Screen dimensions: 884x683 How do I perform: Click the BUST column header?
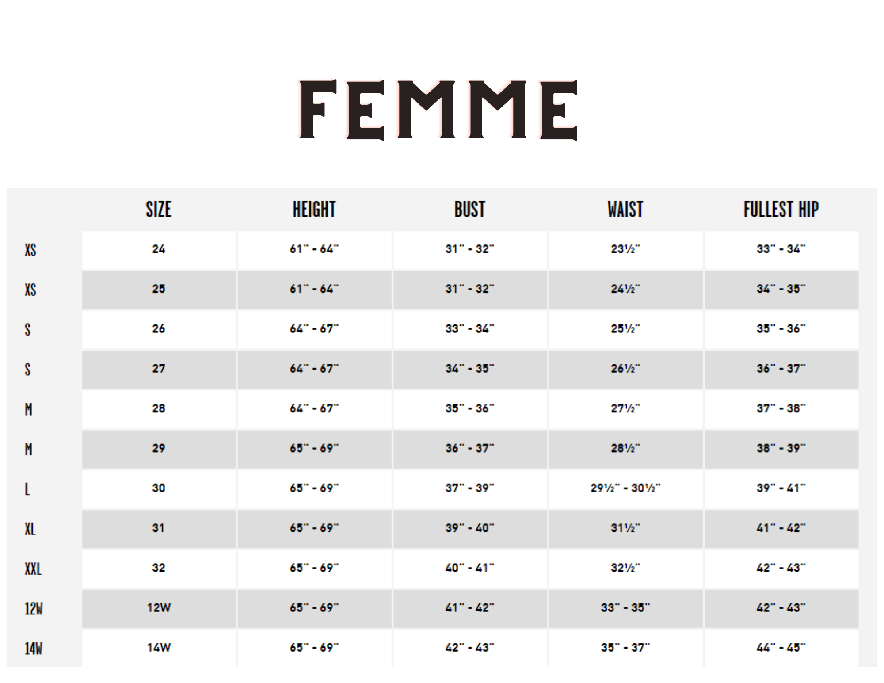point(470,210)
